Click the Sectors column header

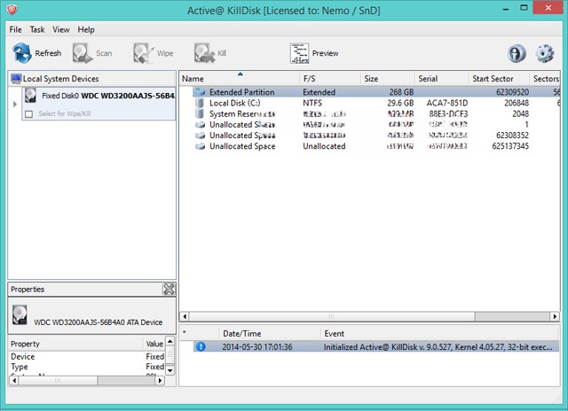545,79
